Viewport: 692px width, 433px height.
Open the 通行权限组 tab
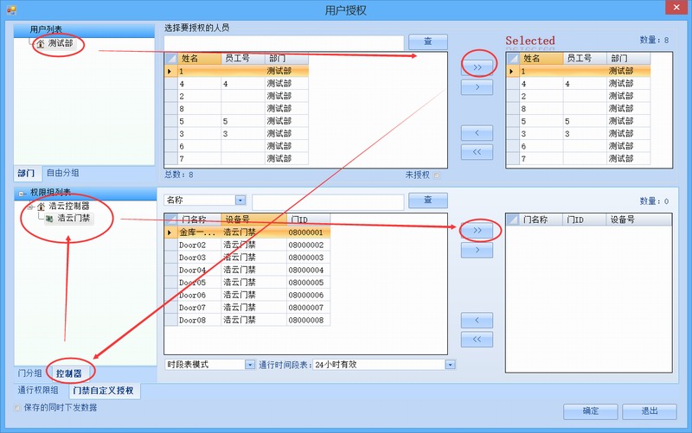38,391
